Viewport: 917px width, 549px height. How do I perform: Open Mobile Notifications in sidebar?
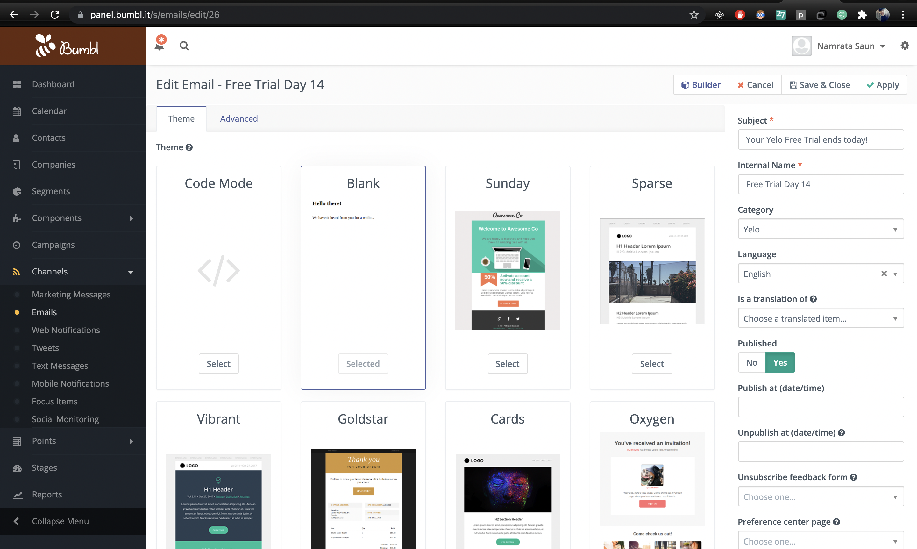71,384
